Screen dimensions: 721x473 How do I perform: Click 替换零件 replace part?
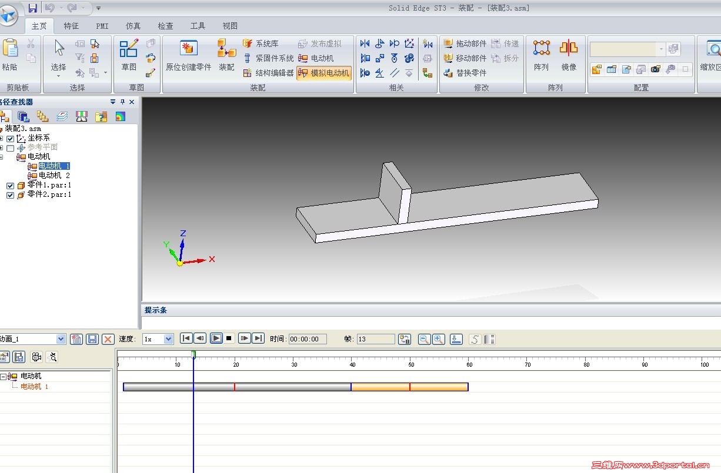(465, 73)
